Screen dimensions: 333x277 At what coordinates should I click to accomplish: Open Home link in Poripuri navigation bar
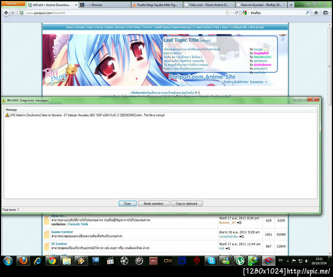click(x=69, y=27)
